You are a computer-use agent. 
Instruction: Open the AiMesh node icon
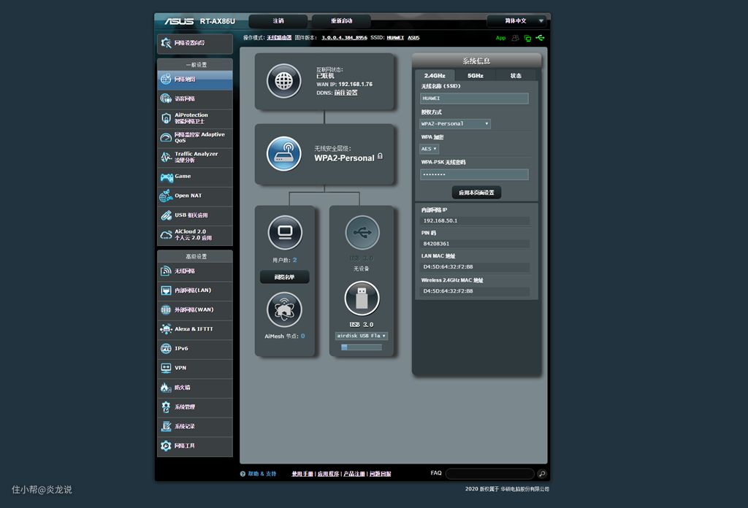click(284, 309)
